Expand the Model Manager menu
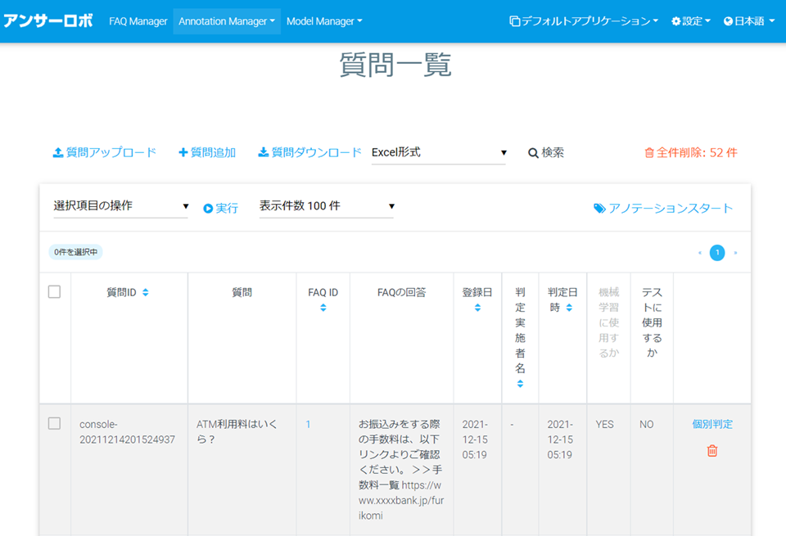Image resolution: width=786 pixels, height=536 pixels. pos(324,21)
